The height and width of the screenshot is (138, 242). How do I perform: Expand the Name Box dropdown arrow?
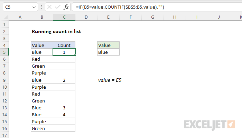(x=34, y=7)
